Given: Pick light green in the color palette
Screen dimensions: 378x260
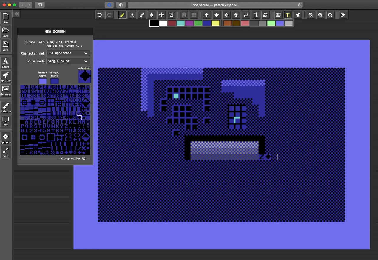Looking at the screenshot, I should 271,23.
